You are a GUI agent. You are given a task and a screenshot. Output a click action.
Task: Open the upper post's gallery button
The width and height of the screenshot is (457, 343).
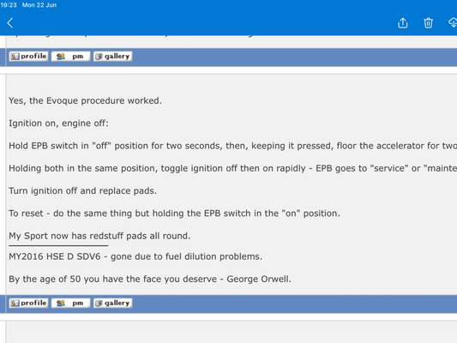coord(113,57)
